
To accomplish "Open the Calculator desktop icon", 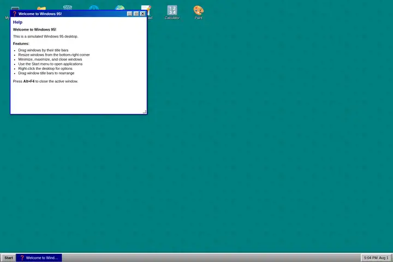I will (x=172, y=12).
